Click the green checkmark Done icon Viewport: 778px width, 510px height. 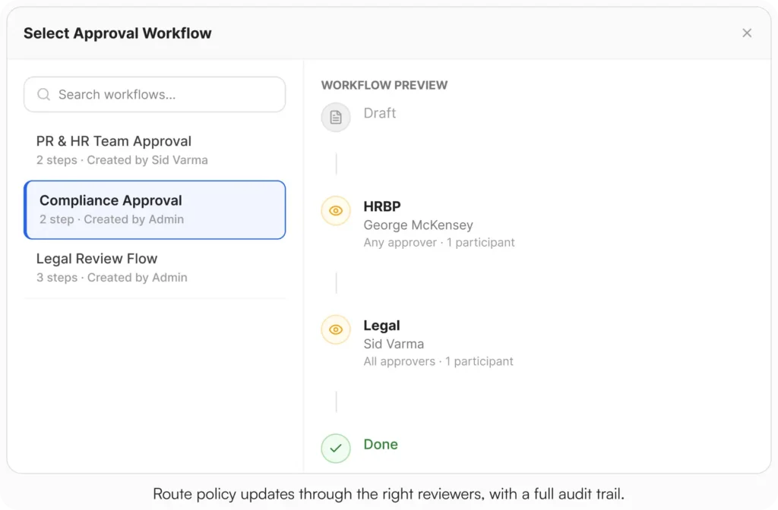[x=336, y=448]
